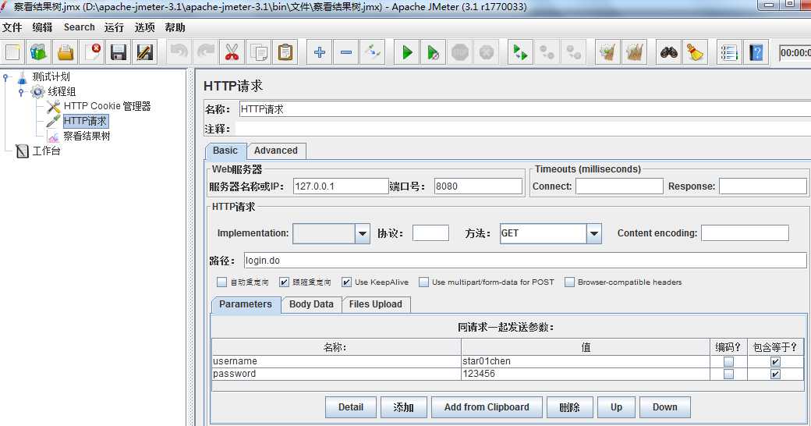Click the Save As icon
Screen dimensions: 811x426
click(145, 52)
